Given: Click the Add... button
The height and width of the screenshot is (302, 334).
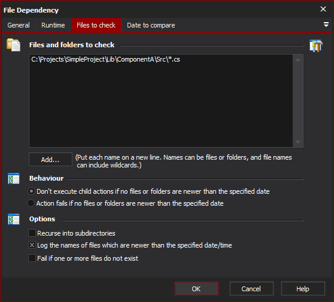Looking at the screenshot, I should (50, 160).
